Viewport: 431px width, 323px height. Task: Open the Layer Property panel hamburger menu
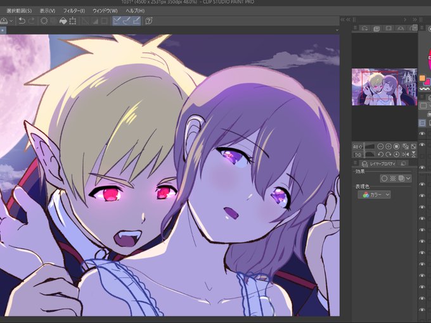pos(355,163)
